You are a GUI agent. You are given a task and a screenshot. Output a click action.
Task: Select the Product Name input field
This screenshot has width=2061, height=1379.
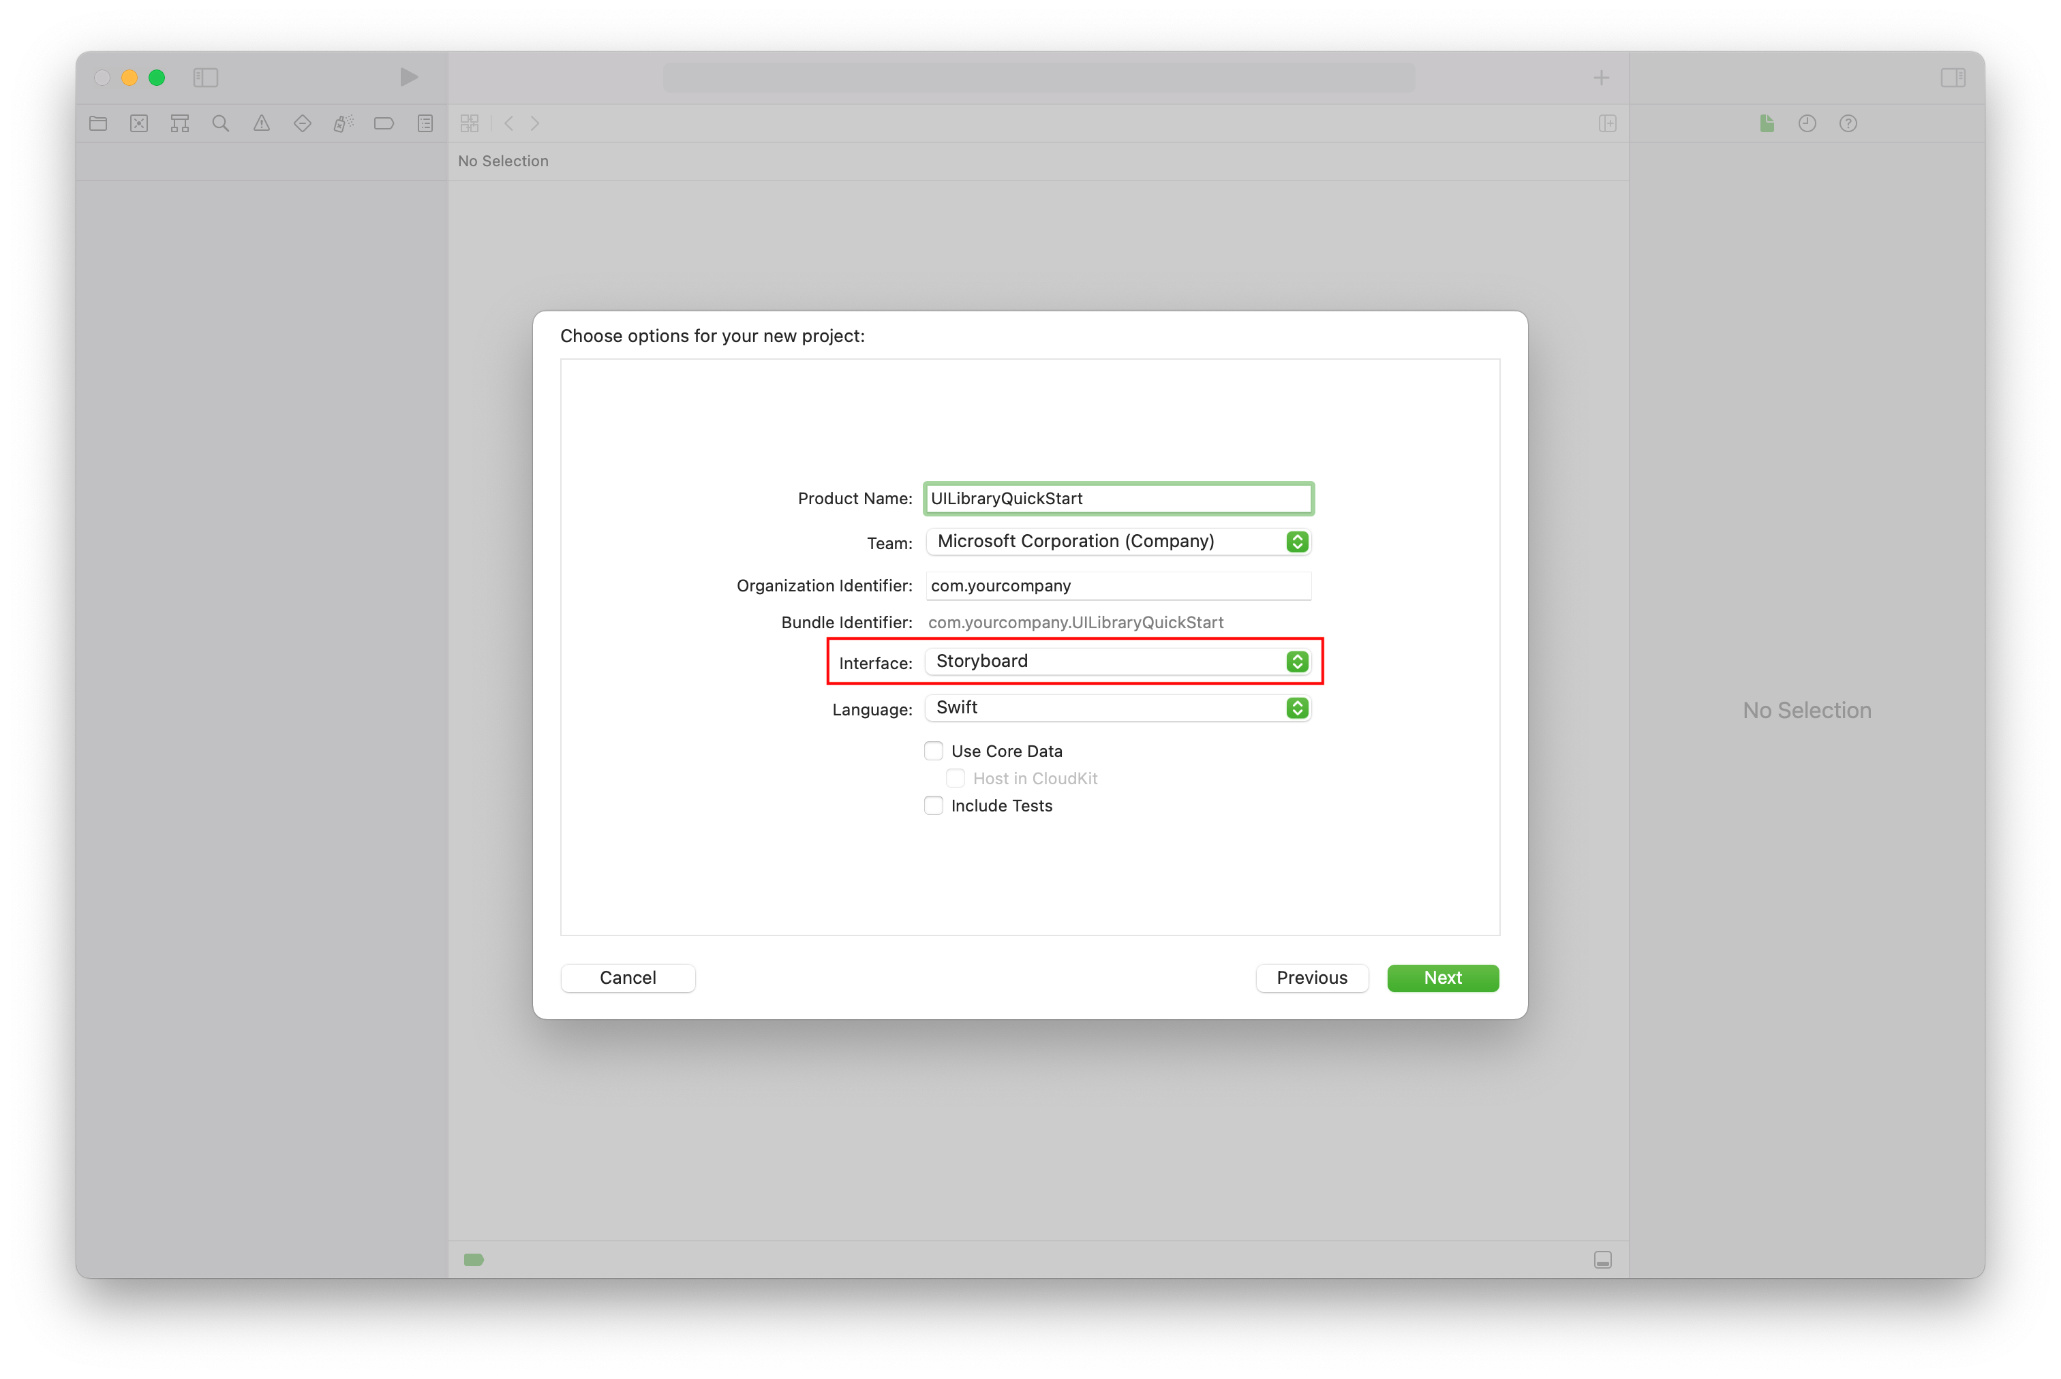(x=1119, y=497)
